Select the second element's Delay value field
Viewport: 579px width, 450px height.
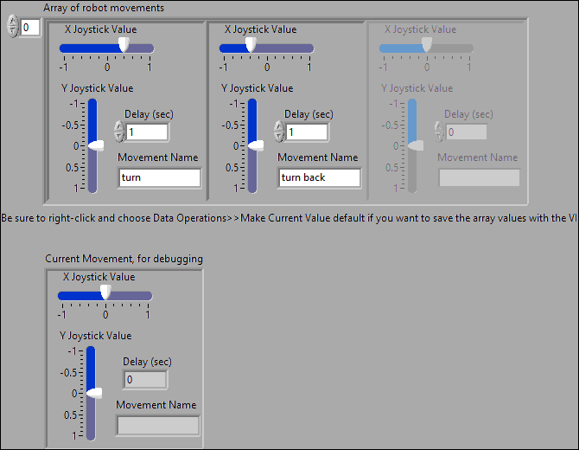(x=307, y=132)
